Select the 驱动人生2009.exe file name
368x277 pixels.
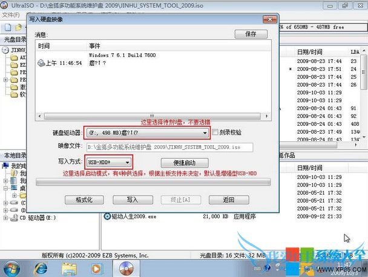[x=134, y=217]
